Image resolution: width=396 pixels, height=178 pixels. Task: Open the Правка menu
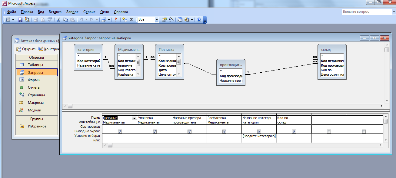point(27,12)
